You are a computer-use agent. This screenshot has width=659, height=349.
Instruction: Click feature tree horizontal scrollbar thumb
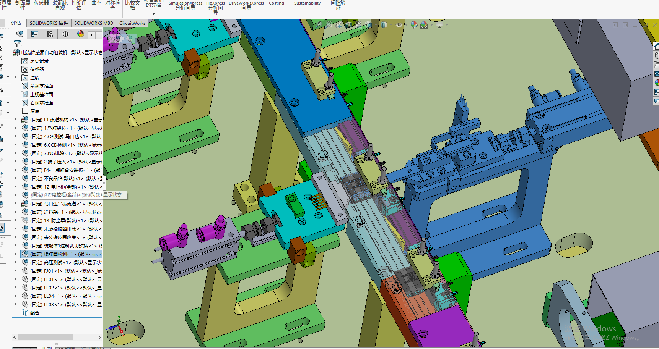pyautogui.click(x=45, y=338)
